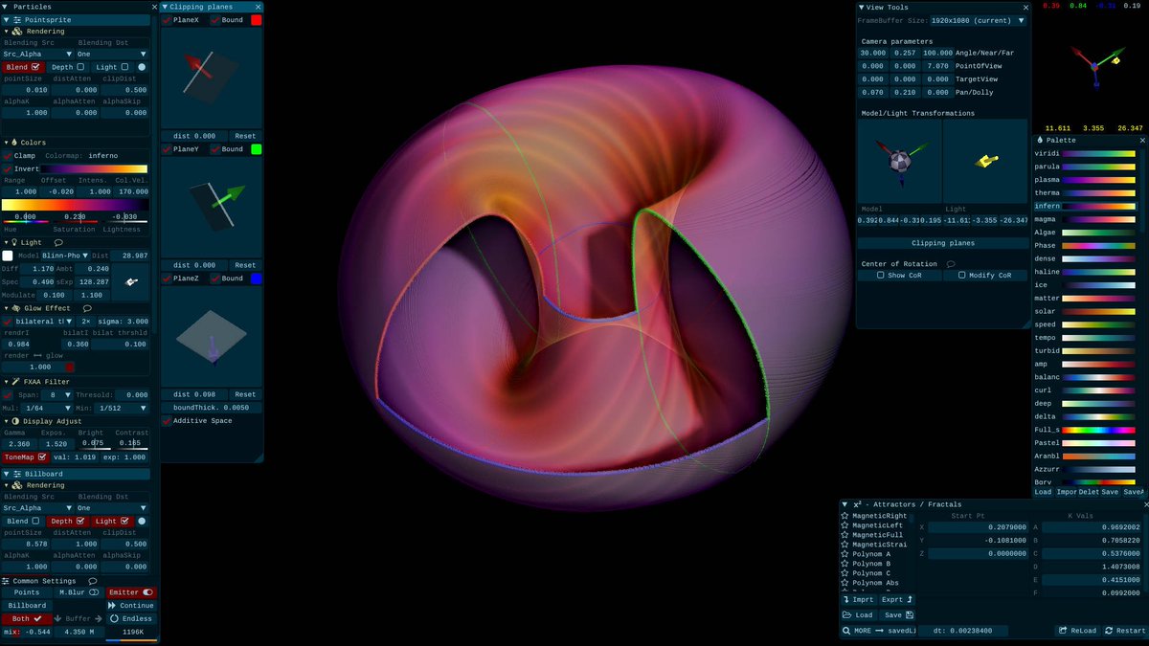Select MagneticLeft in attractor list
Screen dimensions: 1149x646
(878, 525)
